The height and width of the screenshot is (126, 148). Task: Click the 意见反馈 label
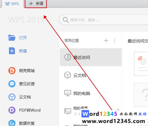(x=27, y=84)
